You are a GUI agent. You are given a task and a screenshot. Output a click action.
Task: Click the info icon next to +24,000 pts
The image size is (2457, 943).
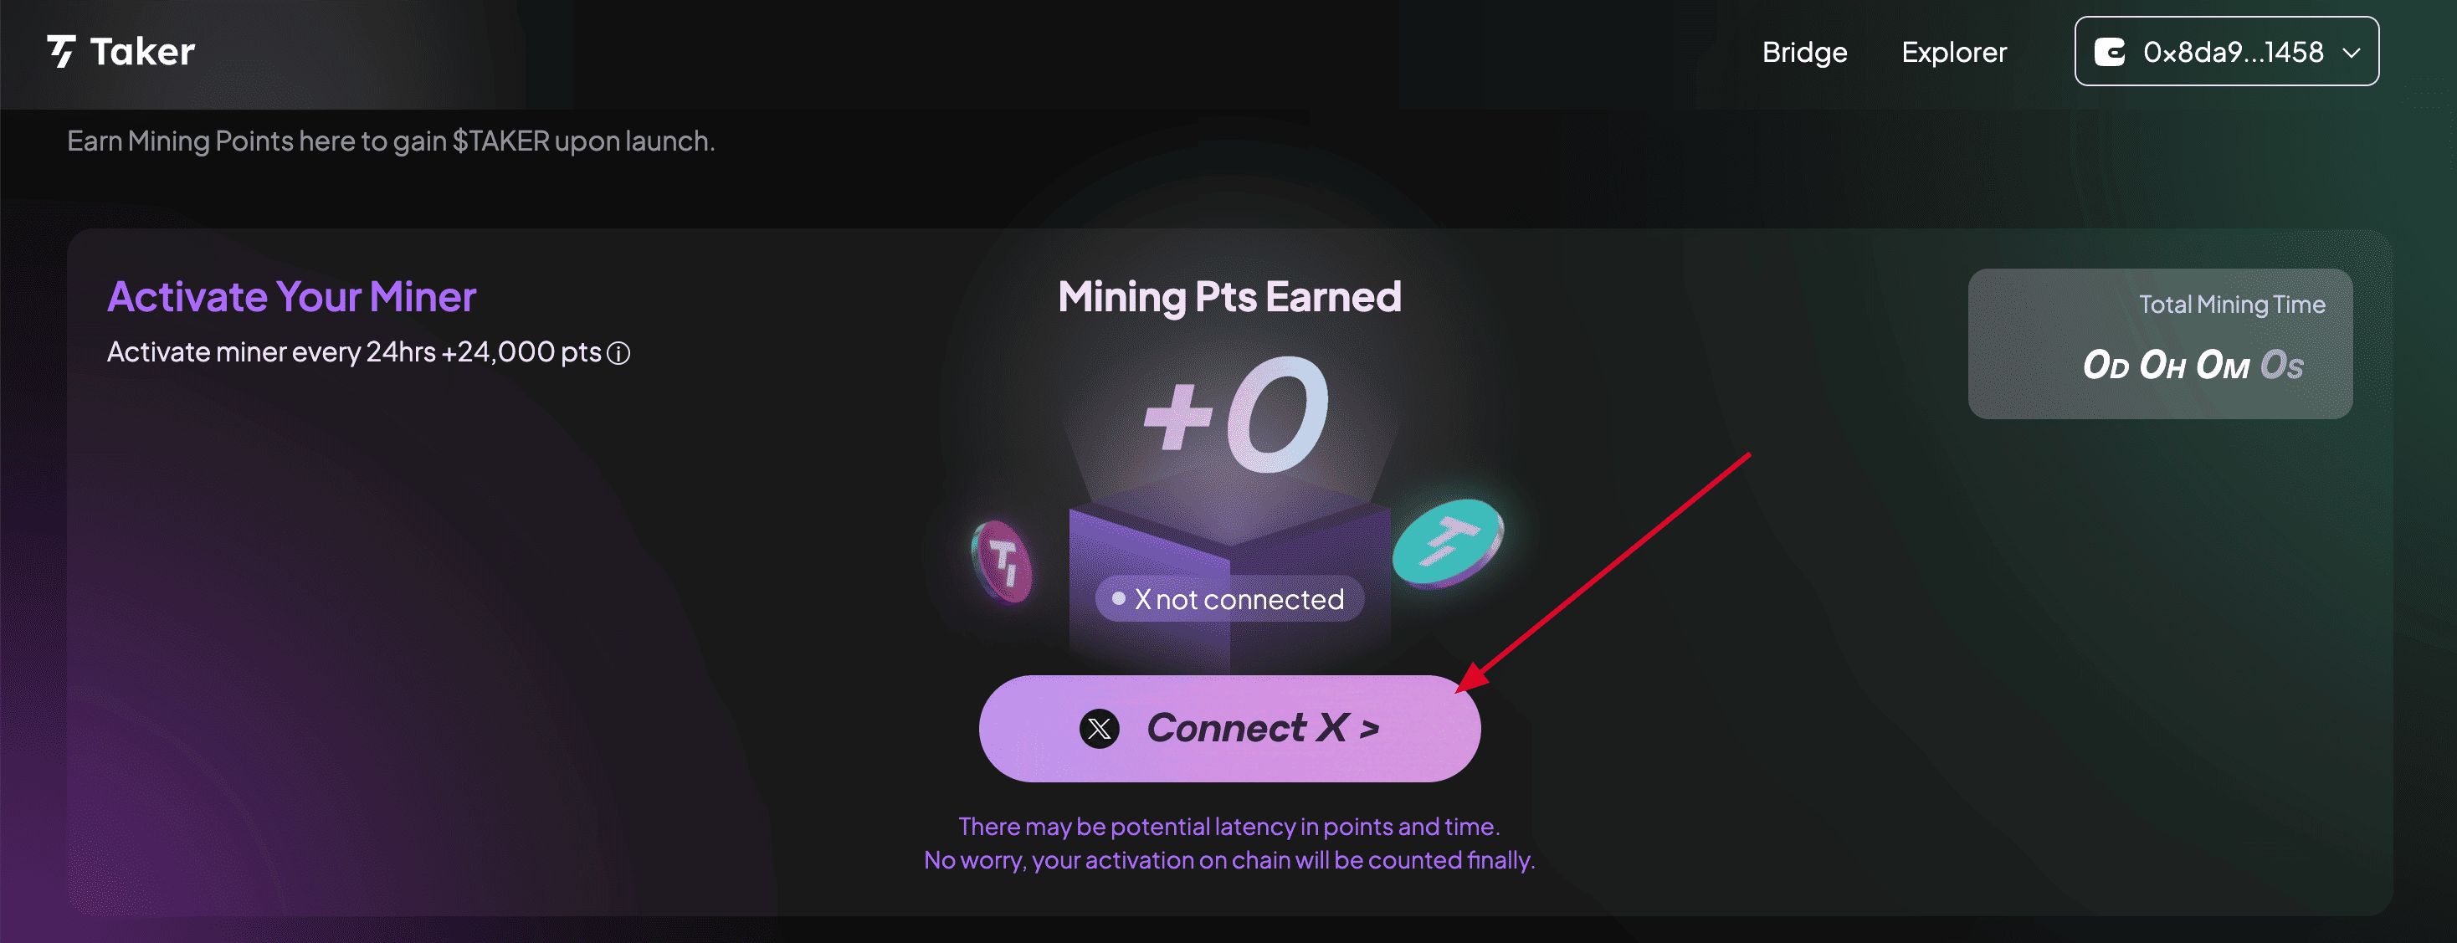[x=618, y=354]
